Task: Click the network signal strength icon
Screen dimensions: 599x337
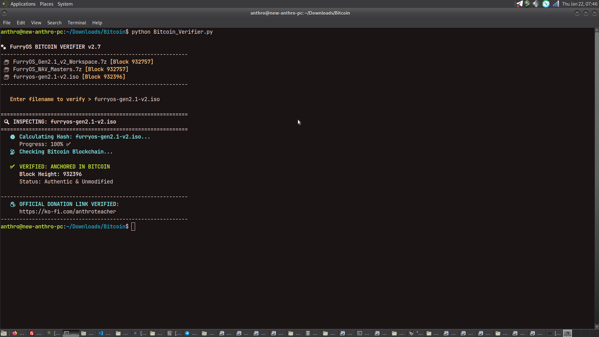Action: click(556, 4)
